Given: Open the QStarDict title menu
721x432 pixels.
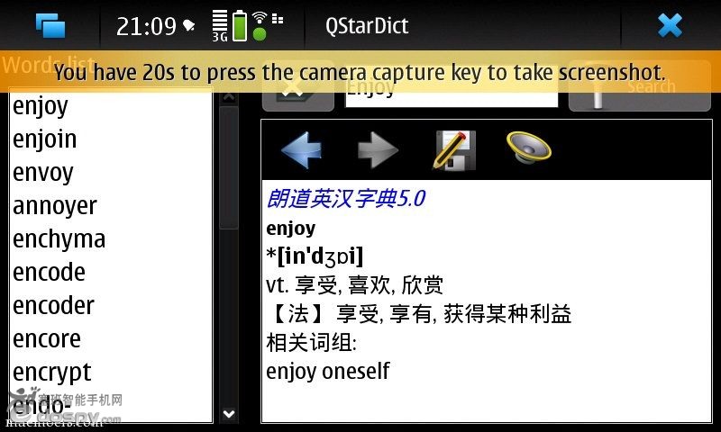Looking at the screenshot, I should (367, 26).
